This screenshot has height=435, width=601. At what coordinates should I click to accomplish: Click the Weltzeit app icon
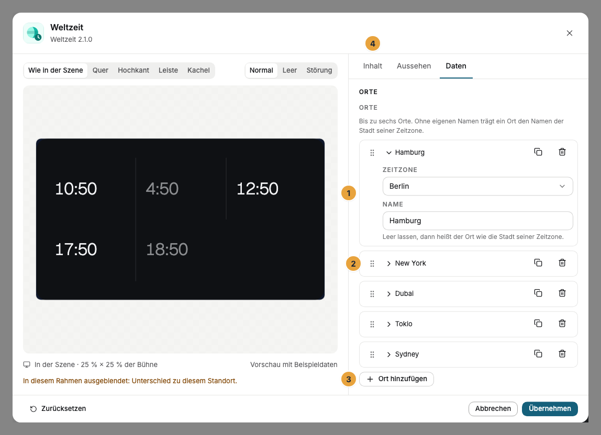[x=34, y=33]
